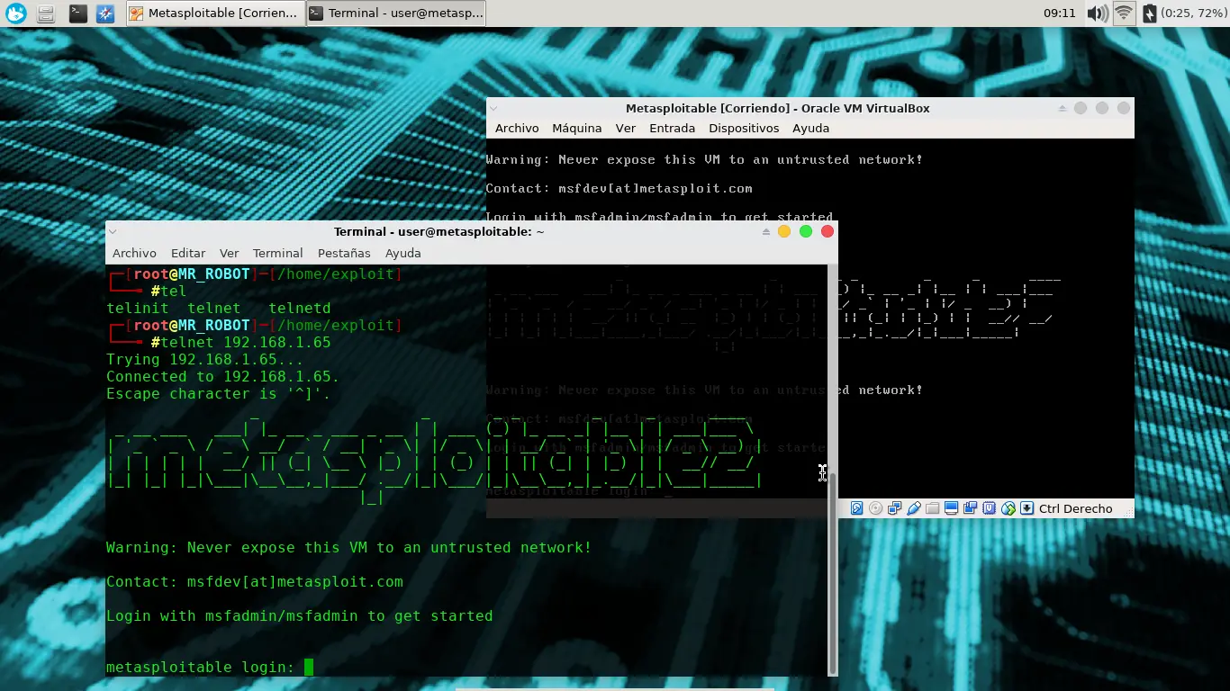Open battery power manager icon

[1149, 13]
